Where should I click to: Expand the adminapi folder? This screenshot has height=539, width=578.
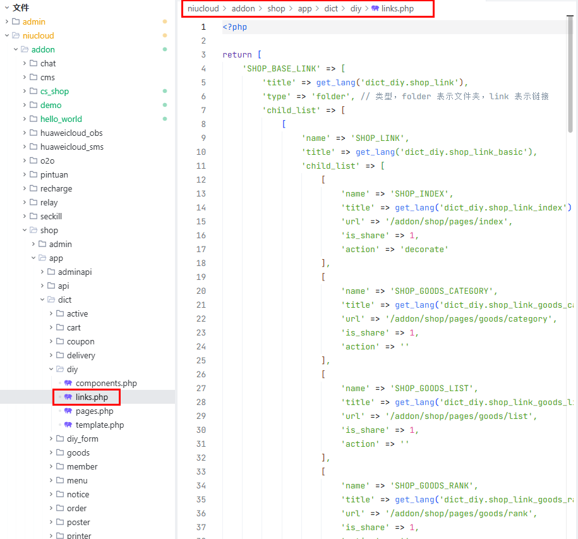[x=42, y=272]
